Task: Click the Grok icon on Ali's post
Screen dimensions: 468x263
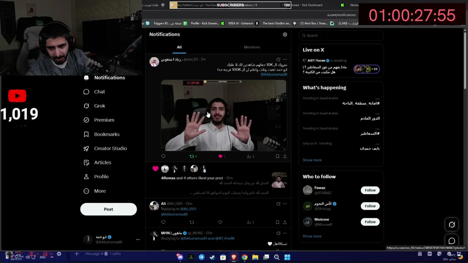Action: pos(278,204)
